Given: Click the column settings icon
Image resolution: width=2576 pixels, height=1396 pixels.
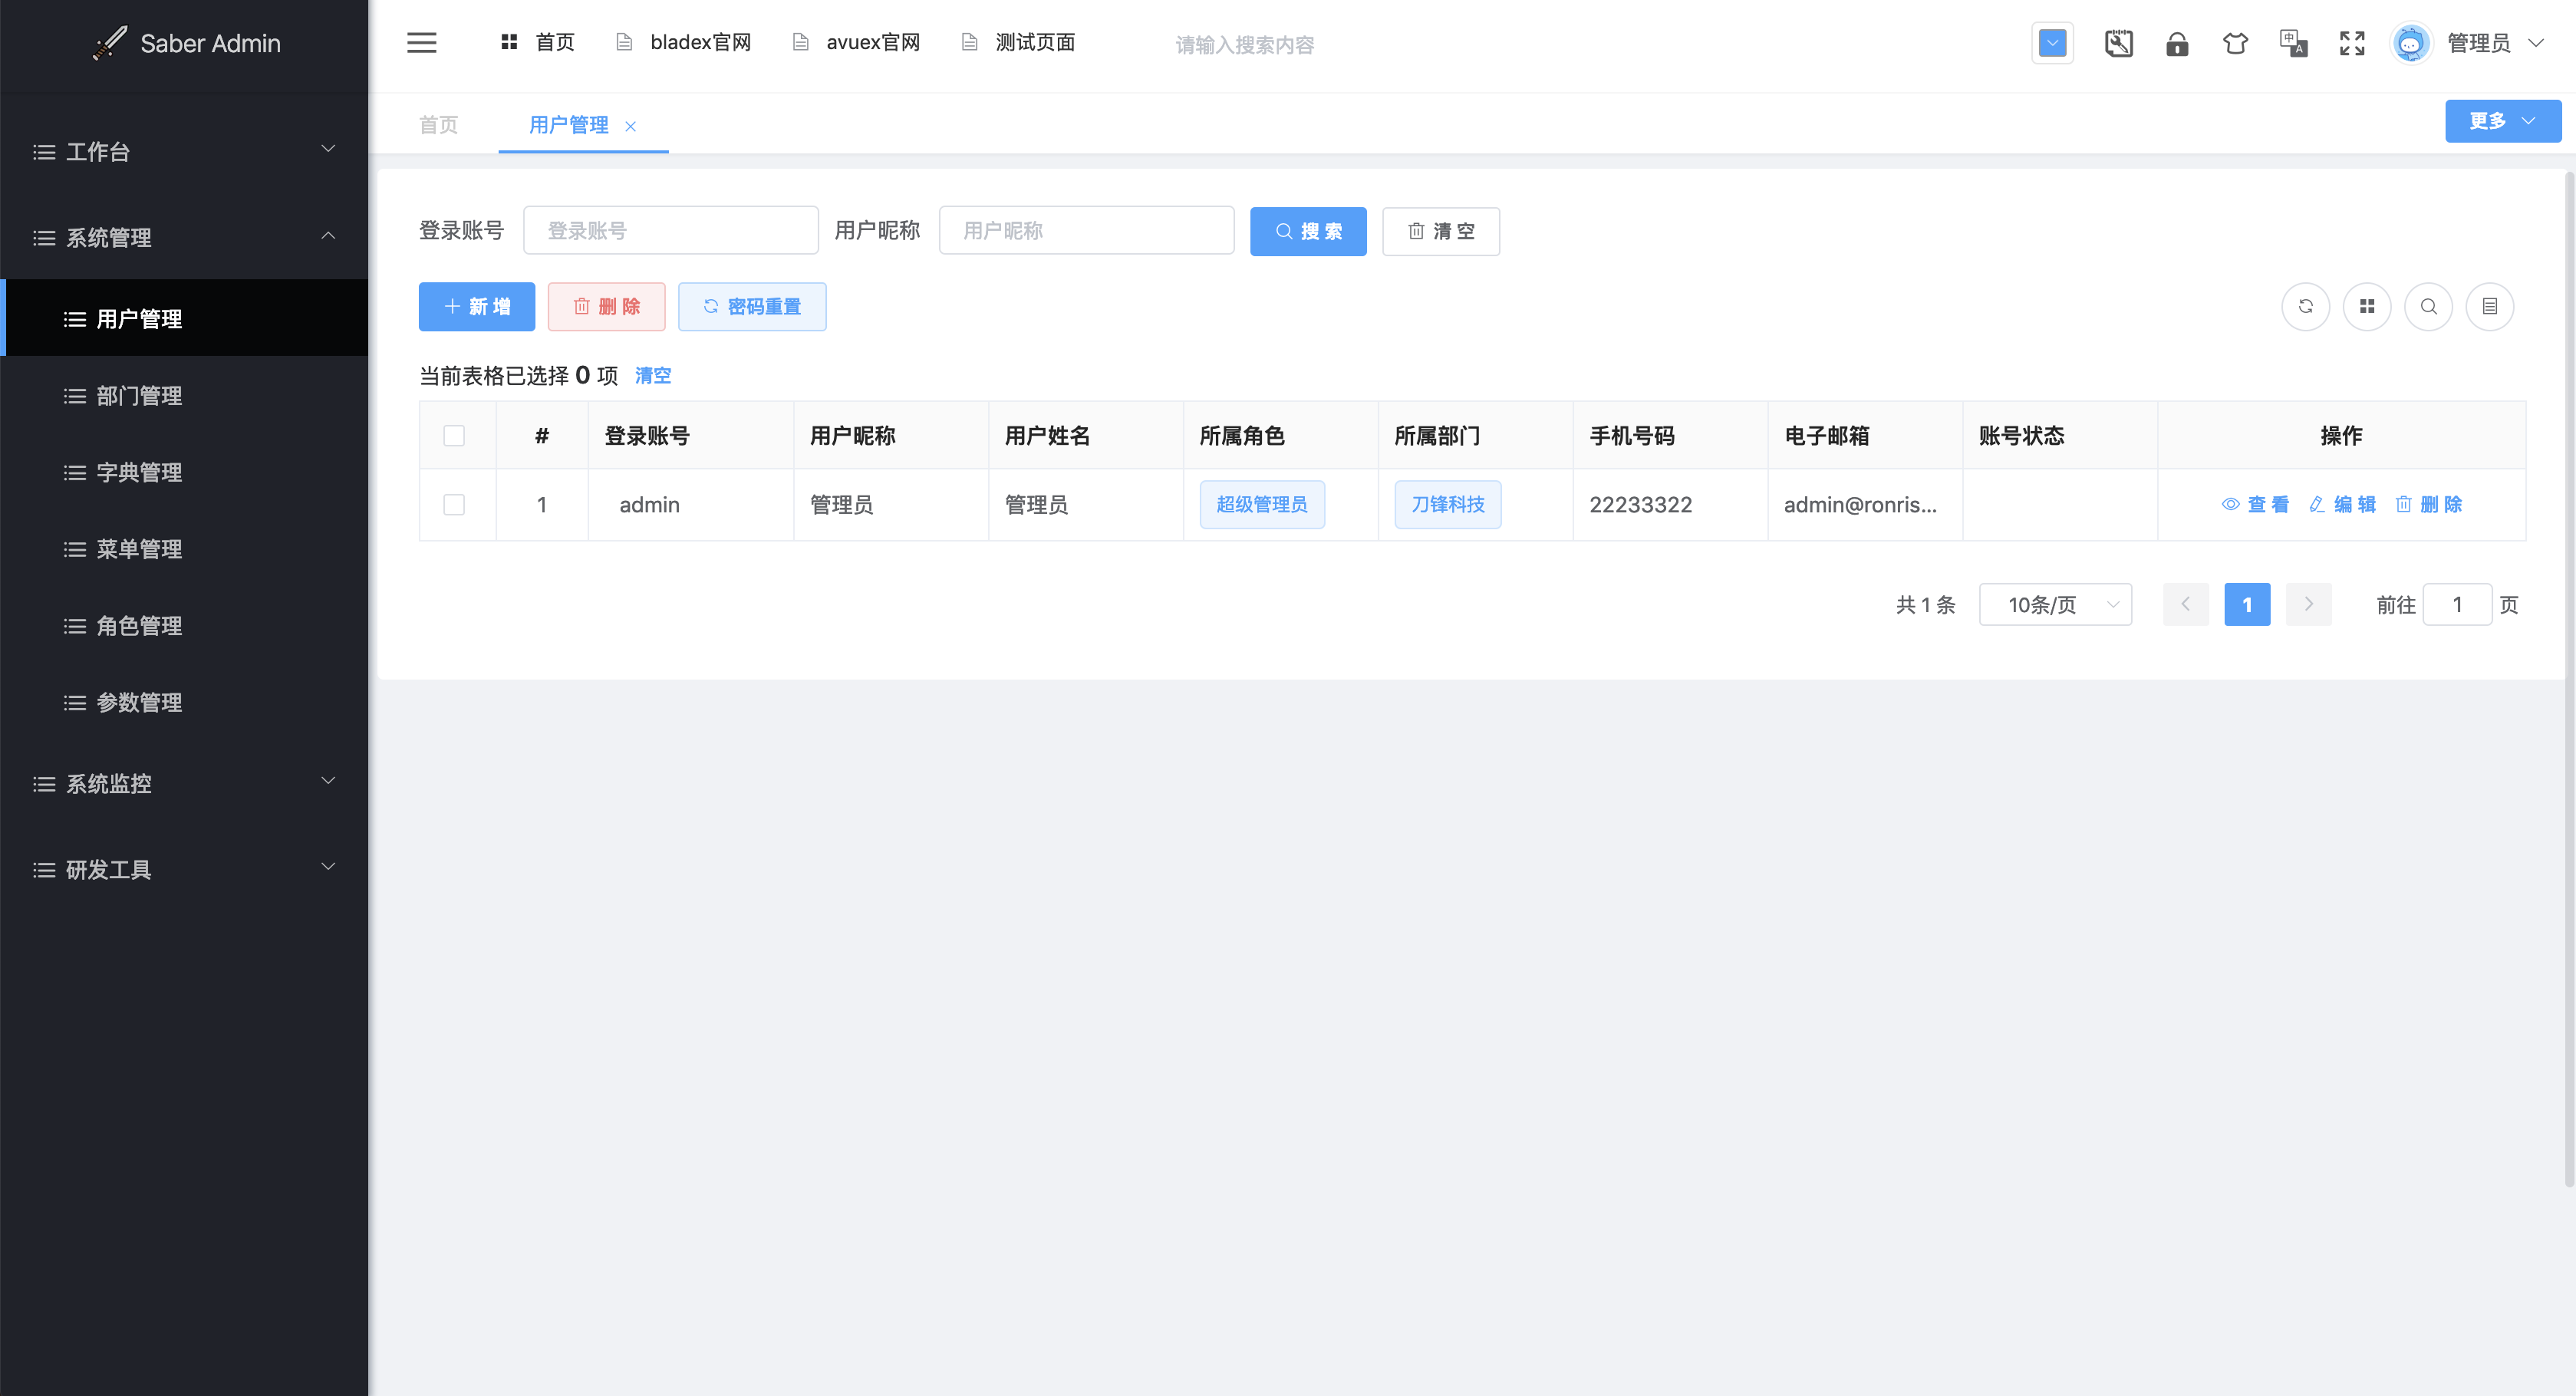Looking at the screenshot, I should (x=2492, y=306).
